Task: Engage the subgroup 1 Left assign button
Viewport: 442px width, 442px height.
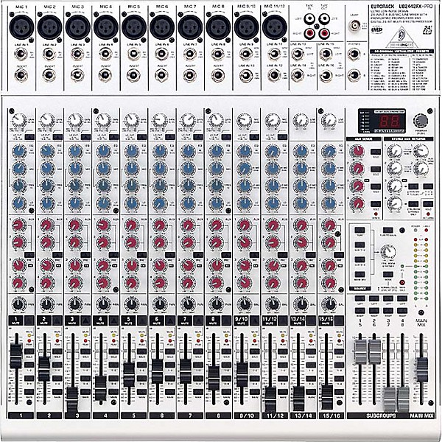Action: 359,298
